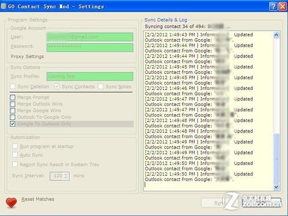This screenshot has height=216, width=288.
Task: Check the Merge Outlook Wins option
Action: click(13, 104)
